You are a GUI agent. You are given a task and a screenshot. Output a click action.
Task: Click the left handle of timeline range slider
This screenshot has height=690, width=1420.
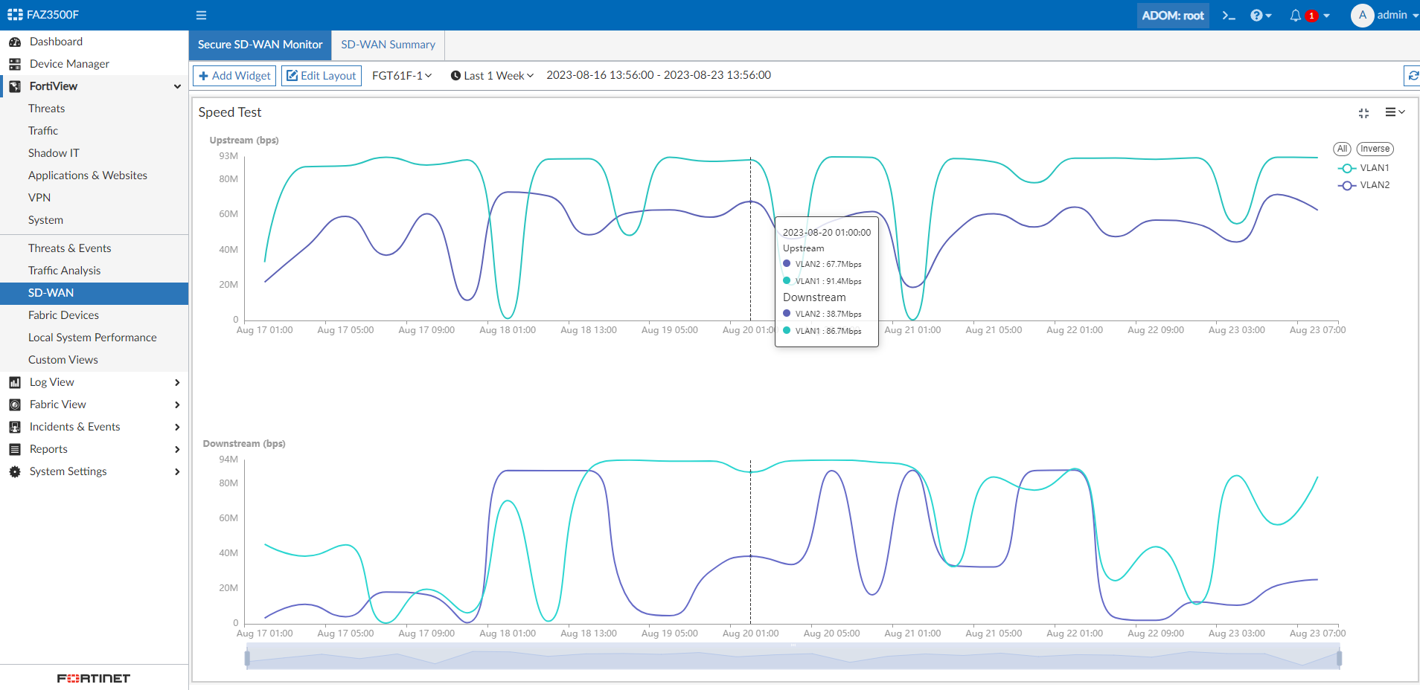tap(247, 658)
